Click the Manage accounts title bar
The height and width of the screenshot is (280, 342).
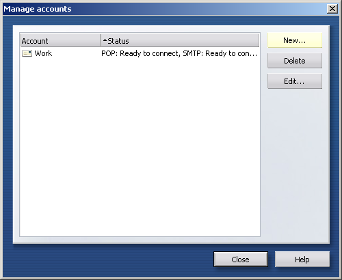[165, 9]
